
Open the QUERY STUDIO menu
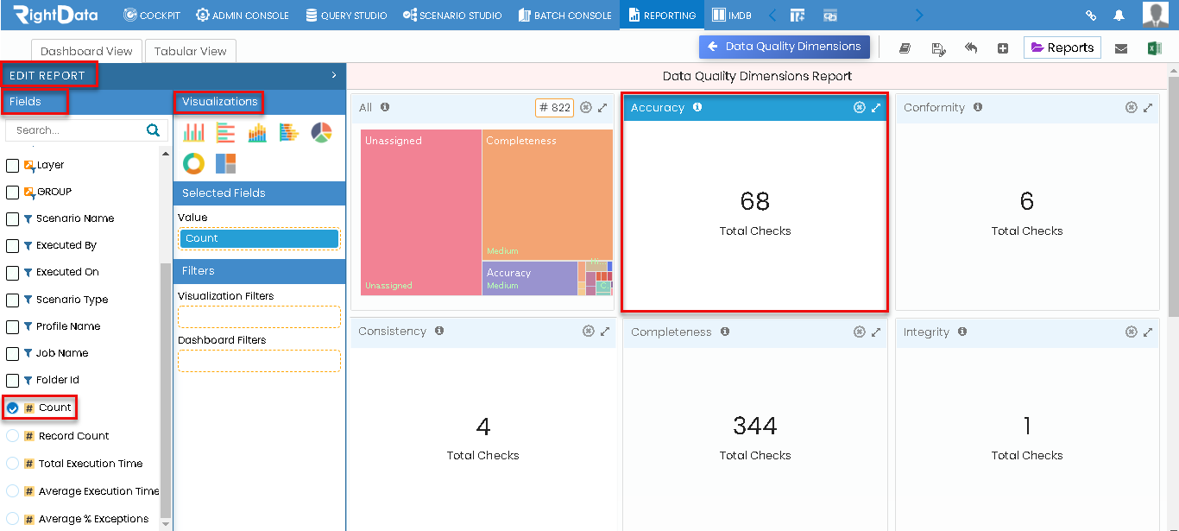coord(345,15)
